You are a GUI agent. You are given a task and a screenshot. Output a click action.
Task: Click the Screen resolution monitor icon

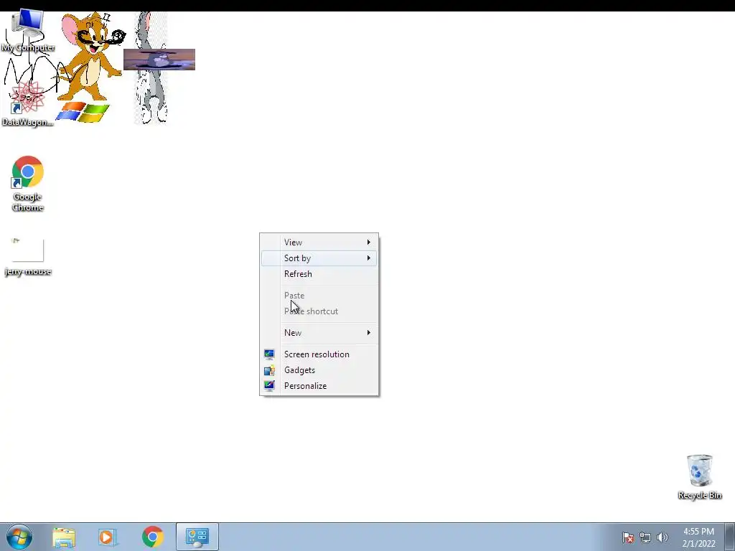[269, 354]
